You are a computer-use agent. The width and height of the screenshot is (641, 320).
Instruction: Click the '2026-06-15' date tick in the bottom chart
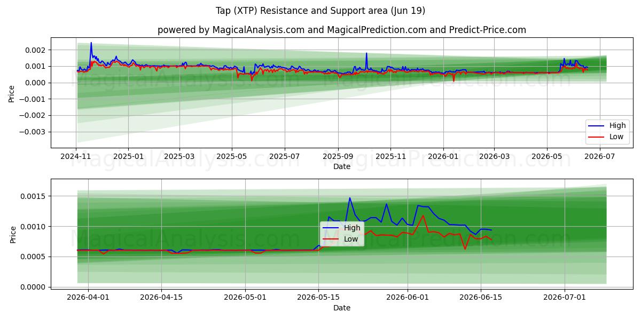coord(481,299)
